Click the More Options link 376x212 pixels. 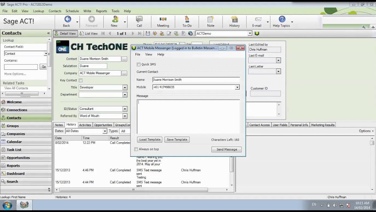point(15,74)
